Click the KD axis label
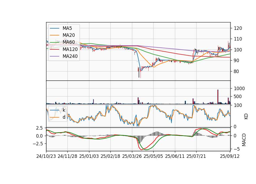 (246, 117)
